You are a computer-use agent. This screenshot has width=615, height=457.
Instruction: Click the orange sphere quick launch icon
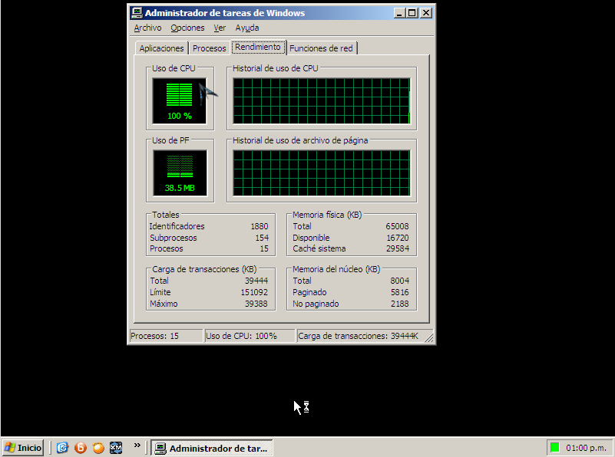98,448
